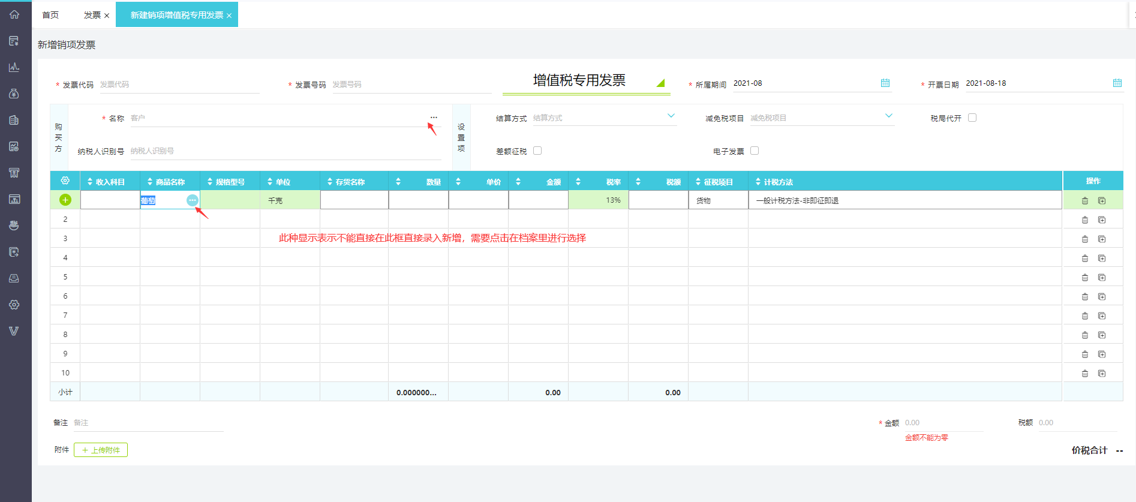The image size is (1136, 502).
Task: Sort the table by 计税方法 column
Action: 758,182
